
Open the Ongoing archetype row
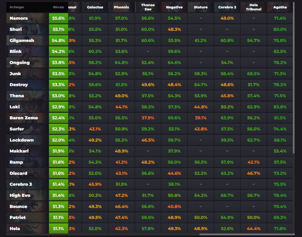(27, 63)
